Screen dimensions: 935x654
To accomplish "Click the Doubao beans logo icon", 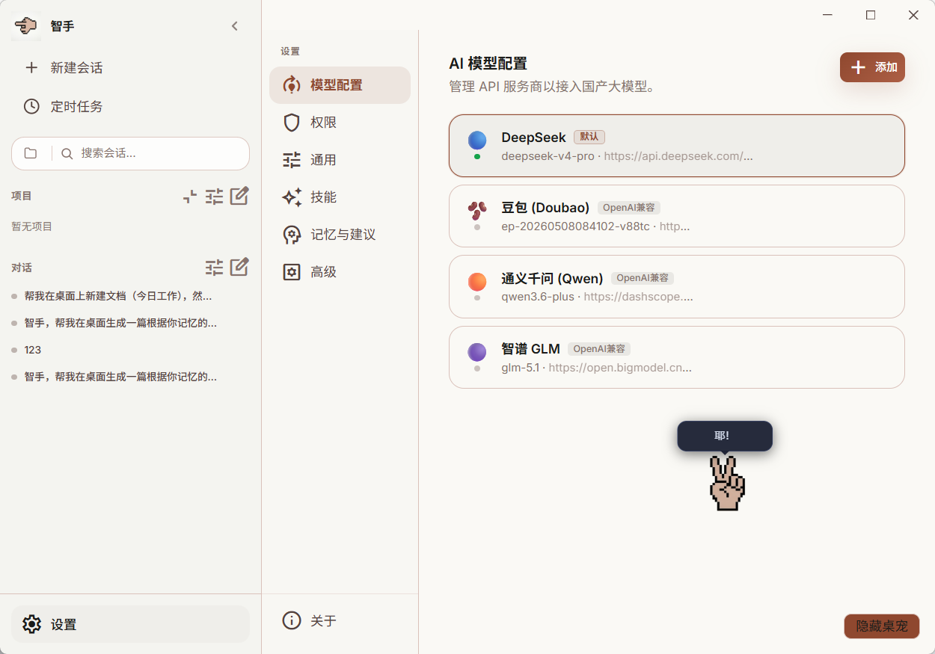I will tap(477, 210).
